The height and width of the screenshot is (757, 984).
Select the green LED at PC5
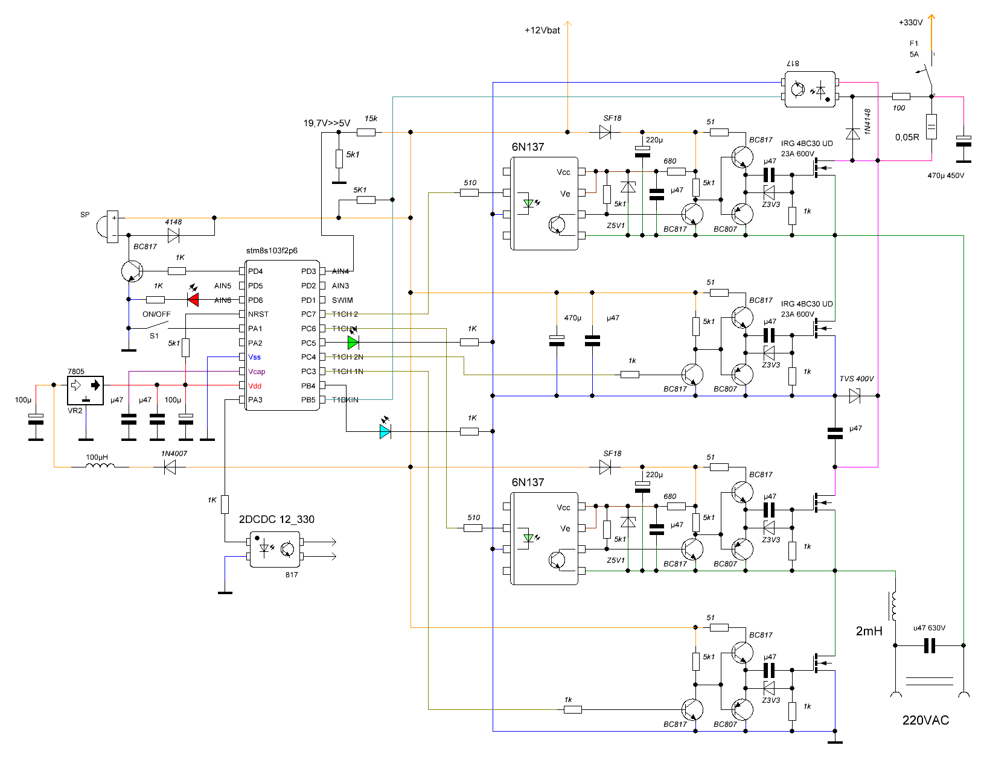(354, 343)
